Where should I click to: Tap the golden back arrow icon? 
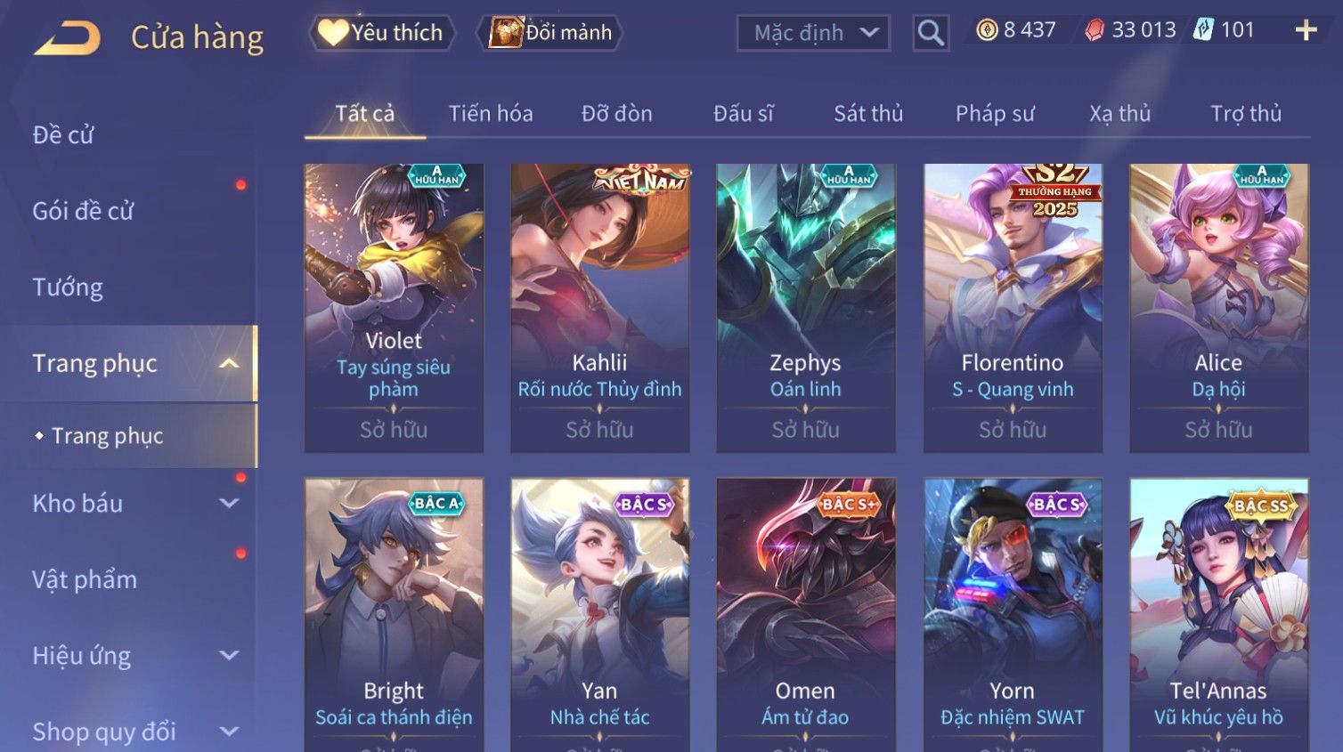(x=67, y=38)
